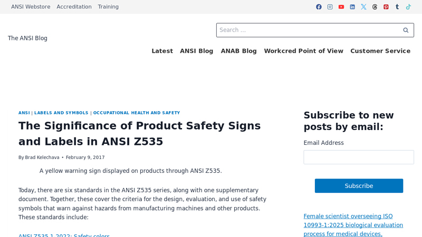Click 'Subscribe to new posts by email' heading
This screenshot has width=422, height=237.
tap(349, 121)
